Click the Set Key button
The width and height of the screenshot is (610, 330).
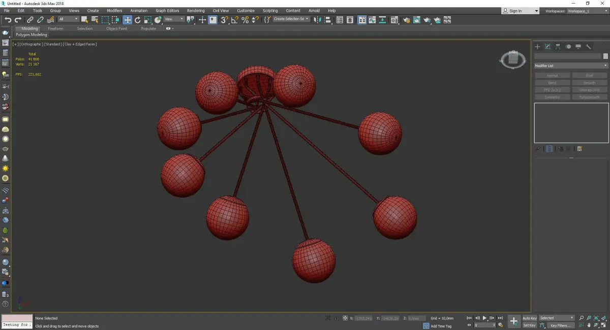click(530, 325)
